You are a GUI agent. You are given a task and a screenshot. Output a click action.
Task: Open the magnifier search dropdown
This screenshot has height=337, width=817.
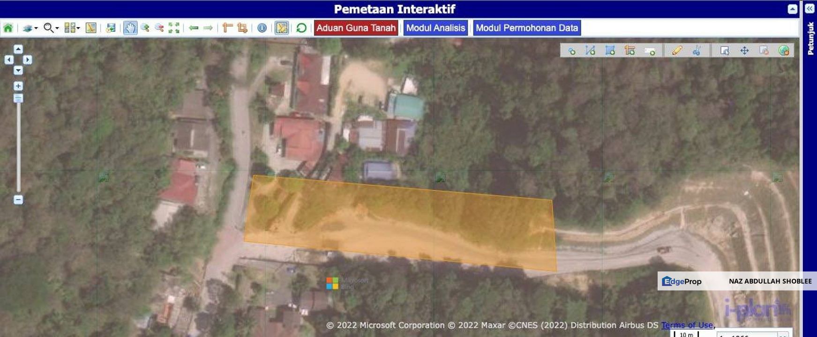tap(51, 28)
